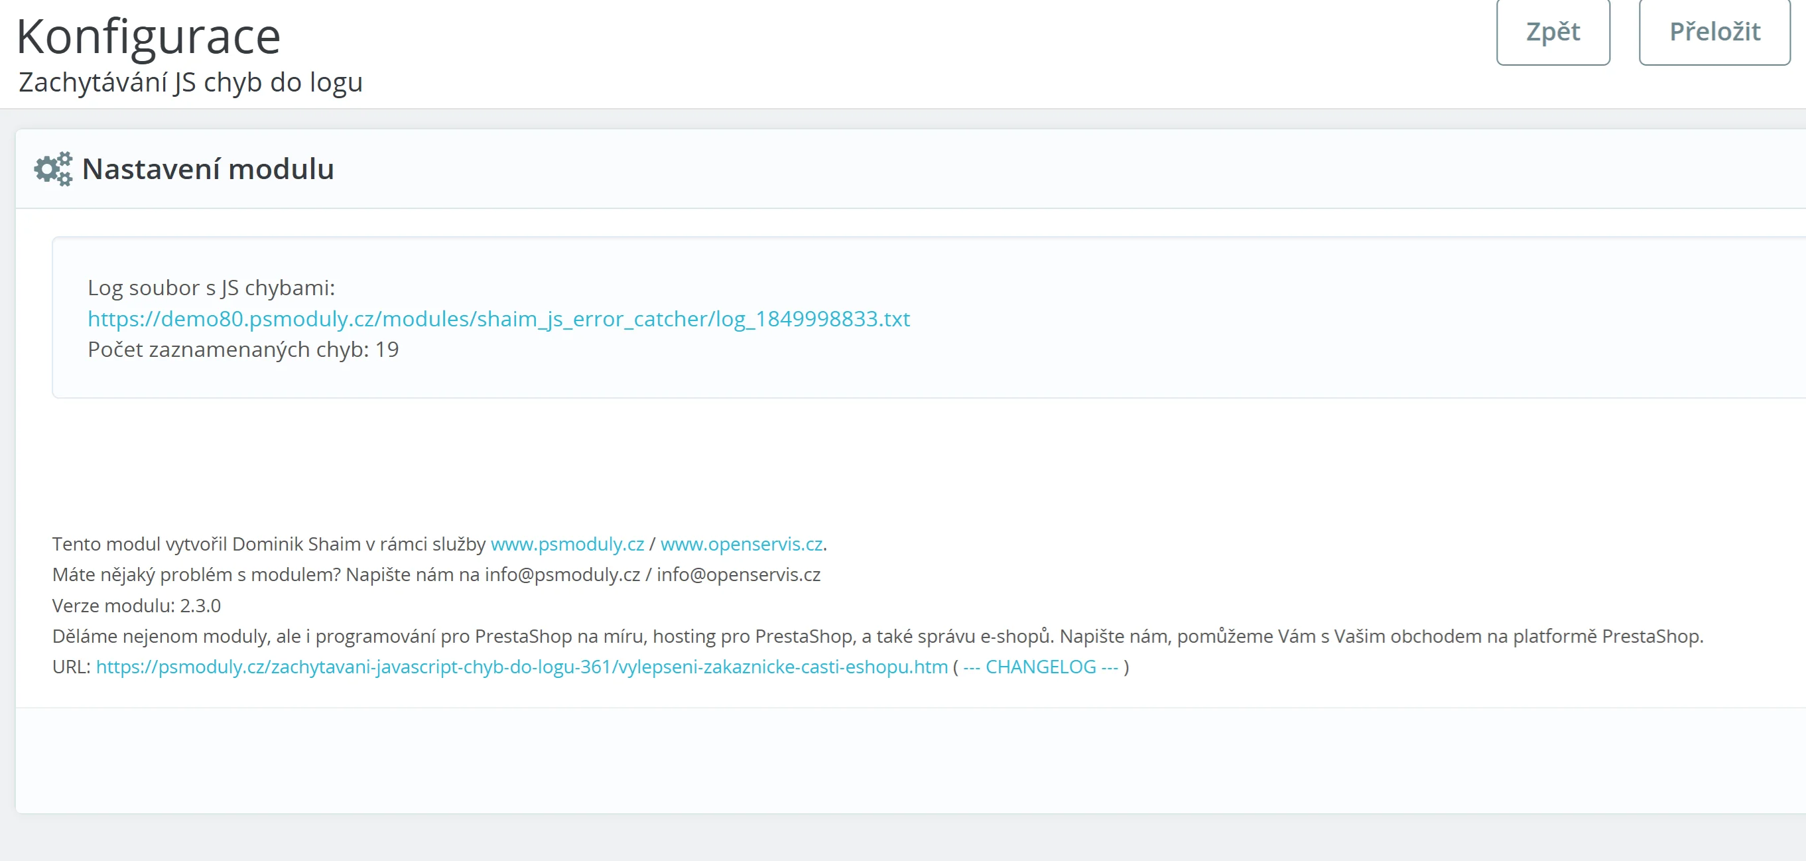Click the info@psmoduly.cz email text
The height and width of the screenshot is (861, 1806).
[562, 575]
